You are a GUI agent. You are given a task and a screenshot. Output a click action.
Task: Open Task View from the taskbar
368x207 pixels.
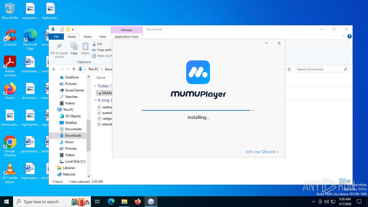click(x=97, y=202)
